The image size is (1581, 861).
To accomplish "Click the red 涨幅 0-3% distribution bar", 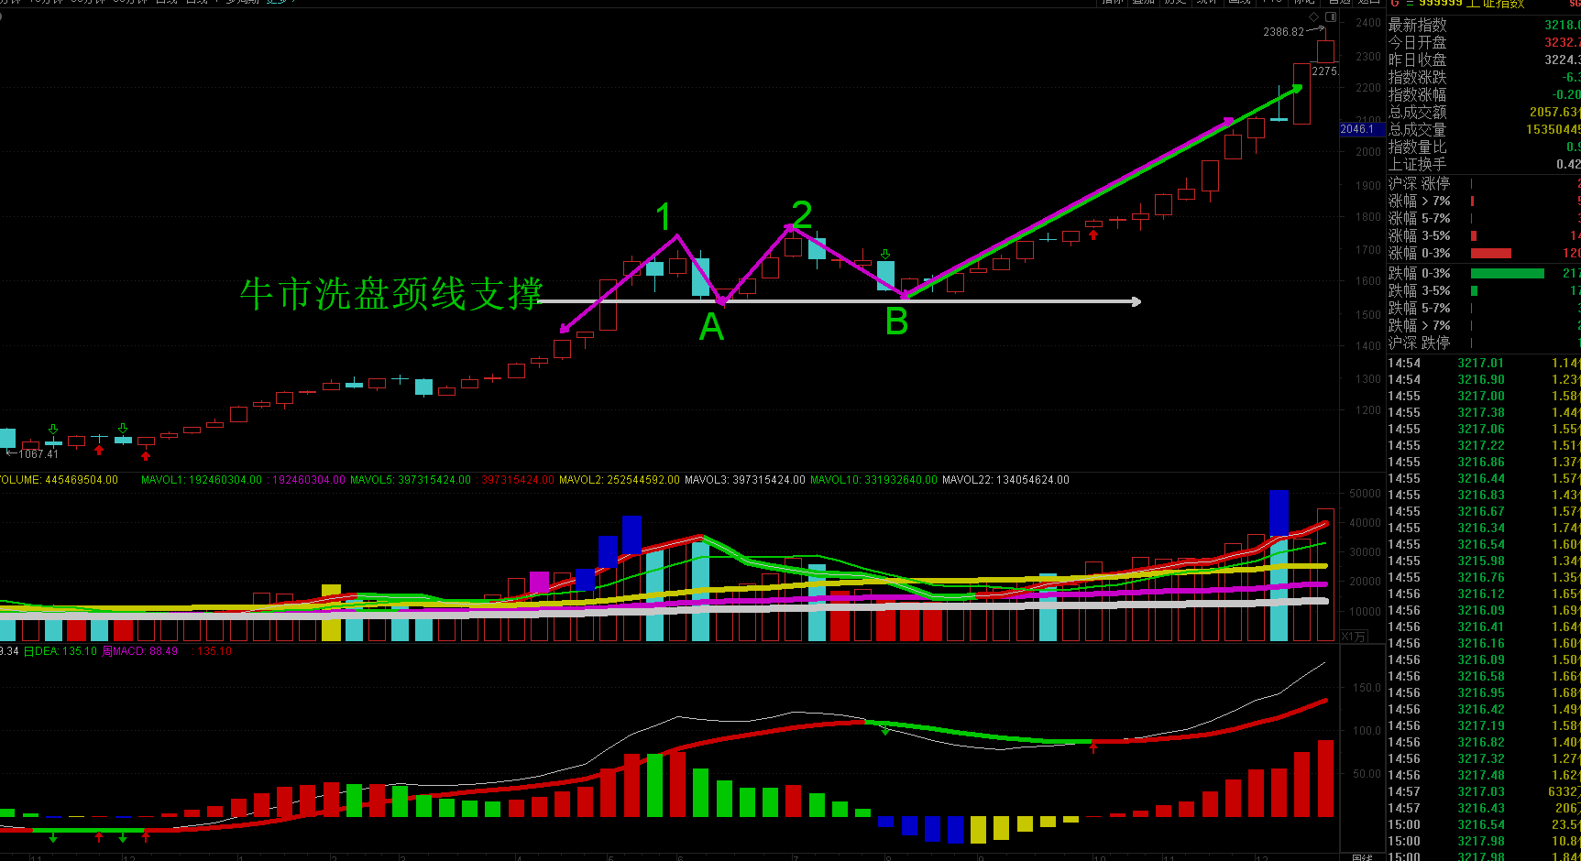I will coord(1491,254).
